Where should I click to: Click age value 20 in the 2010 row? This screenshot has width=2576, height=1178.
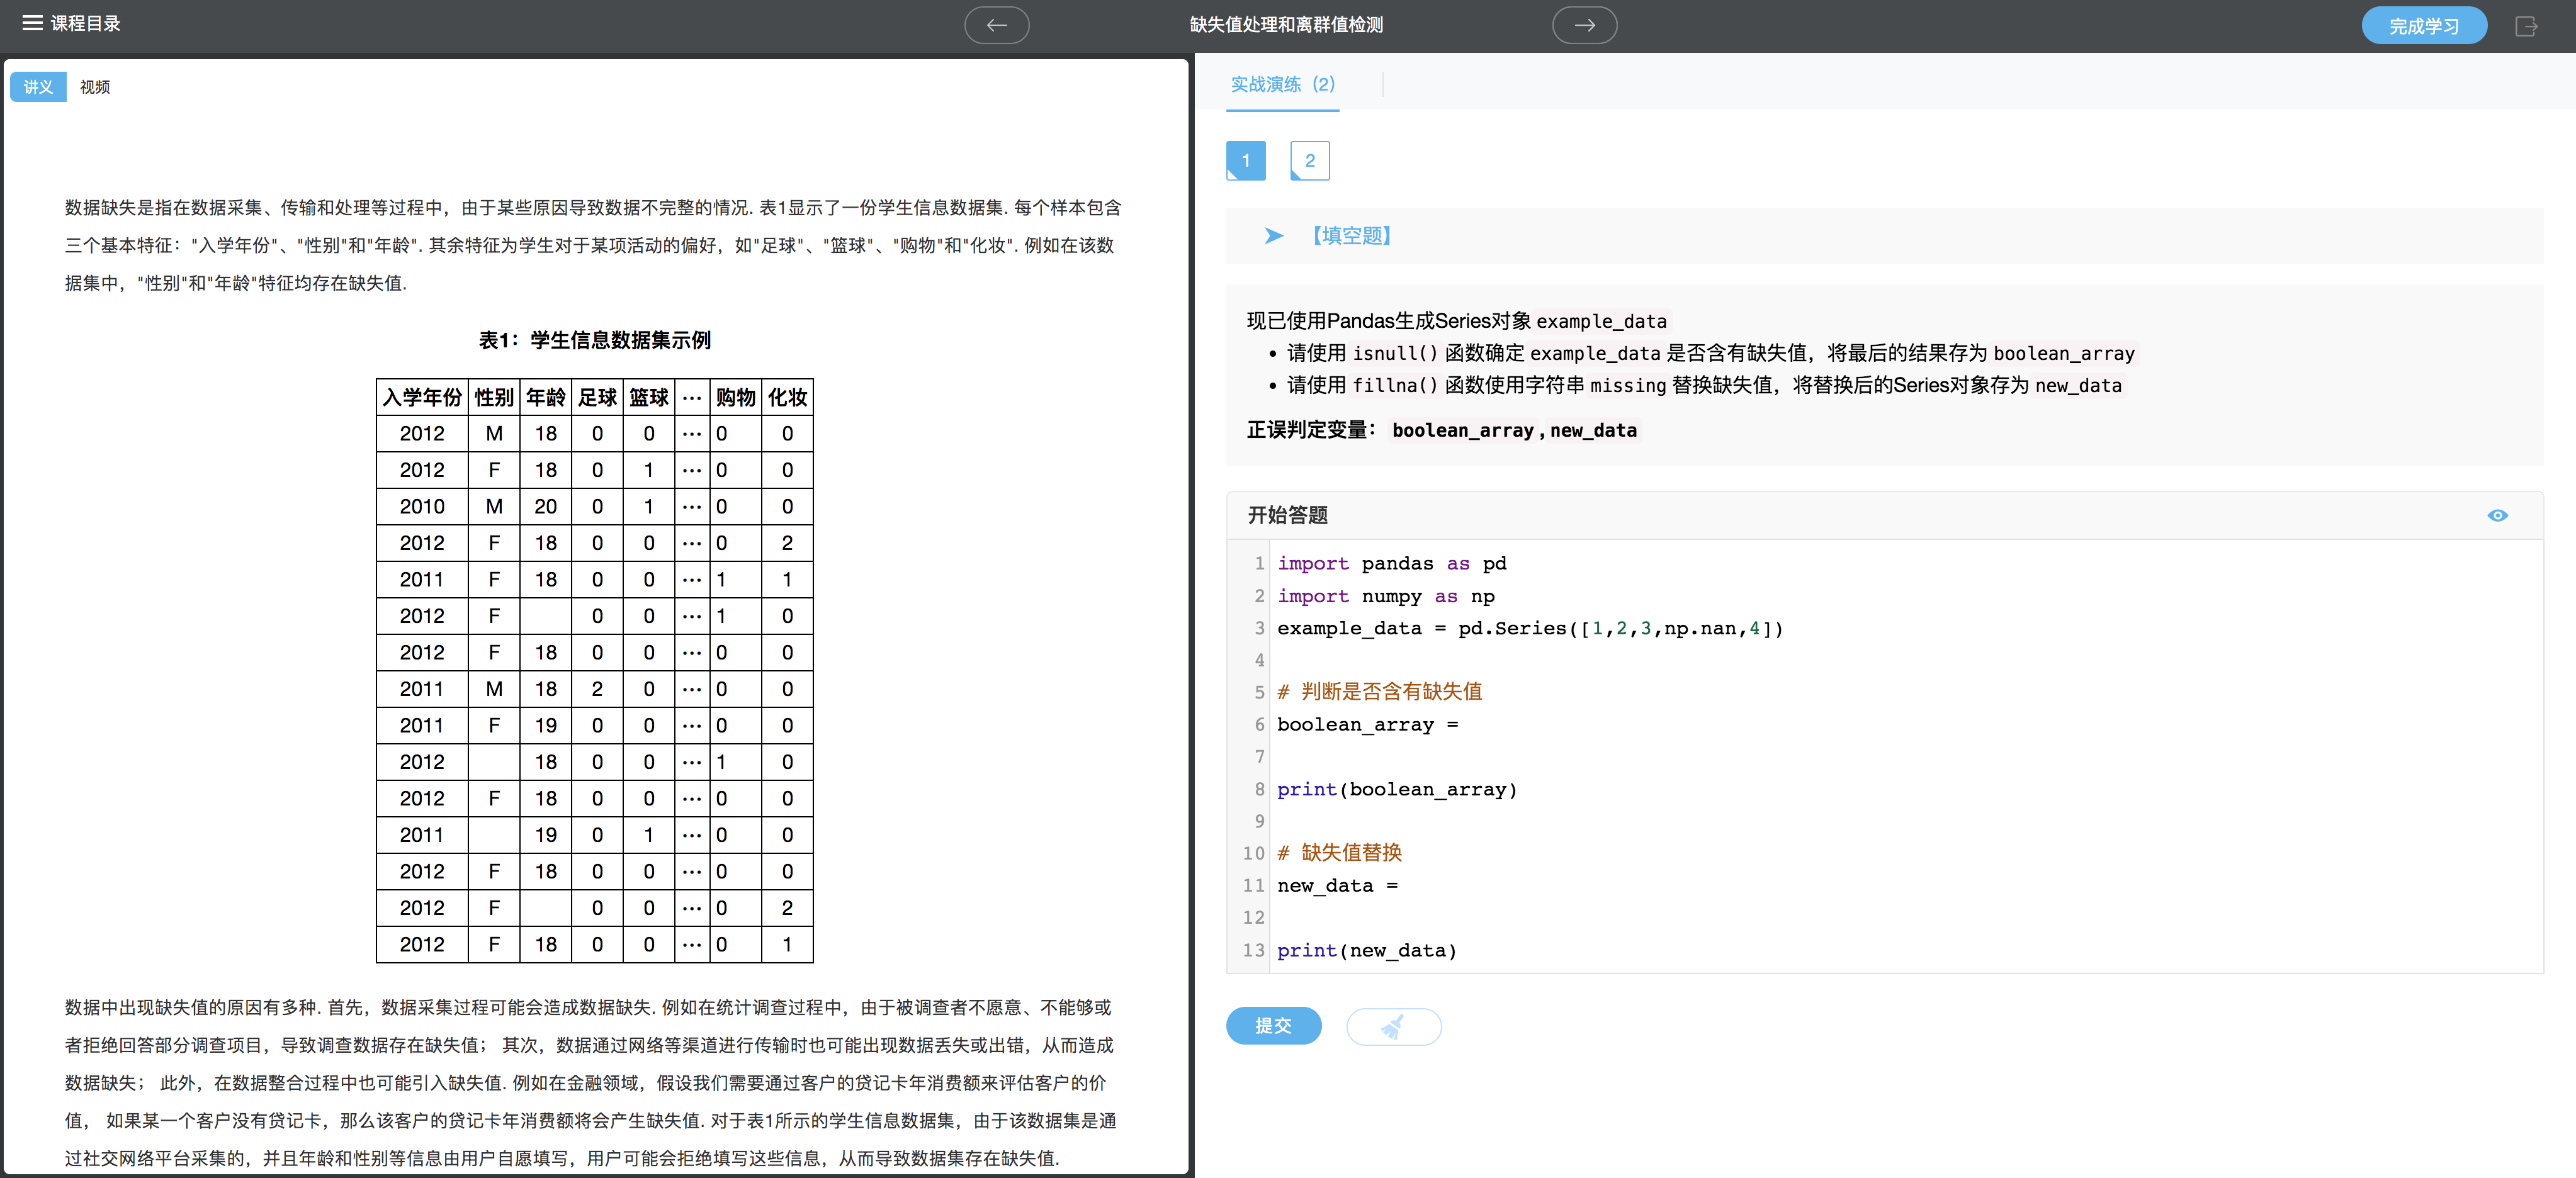tap(545, 507)
